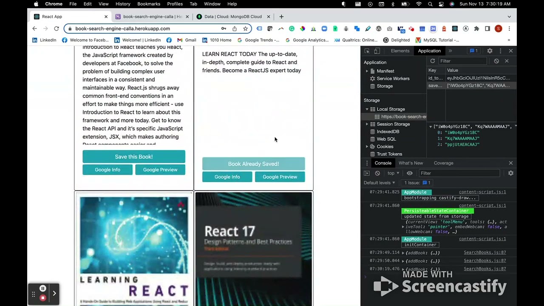
Task: Expand the addBook object logged at 07:29:50
Action: coord(403,261)
